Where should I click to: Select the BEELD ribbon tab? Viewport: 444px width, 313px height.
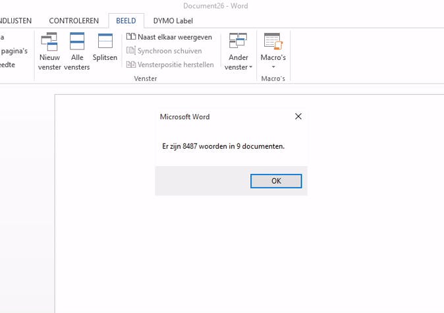[x=126, y=20]
